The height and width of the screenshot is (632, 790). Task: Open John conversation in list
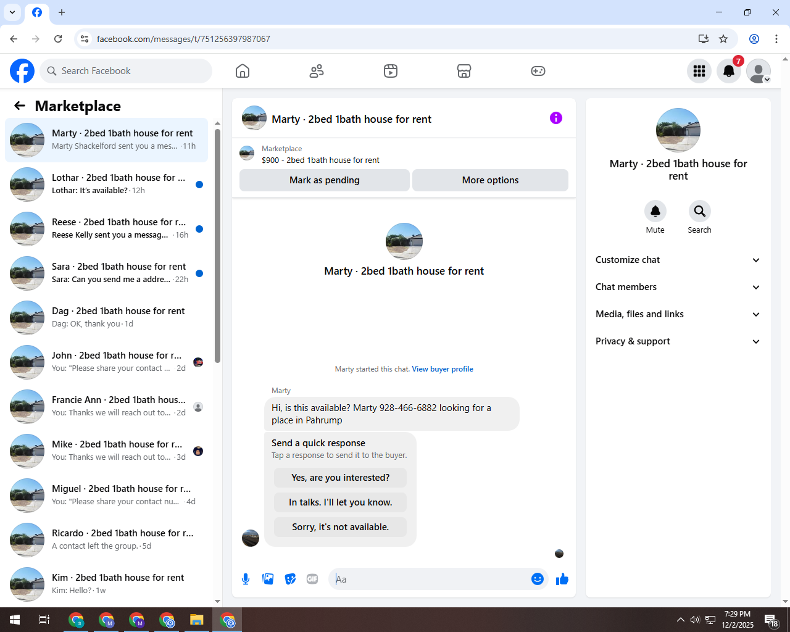[107, 362]
